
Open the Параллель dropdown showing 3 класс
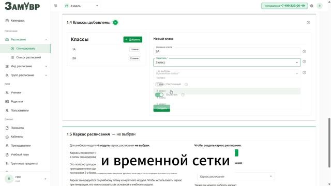tap(227, 63)
